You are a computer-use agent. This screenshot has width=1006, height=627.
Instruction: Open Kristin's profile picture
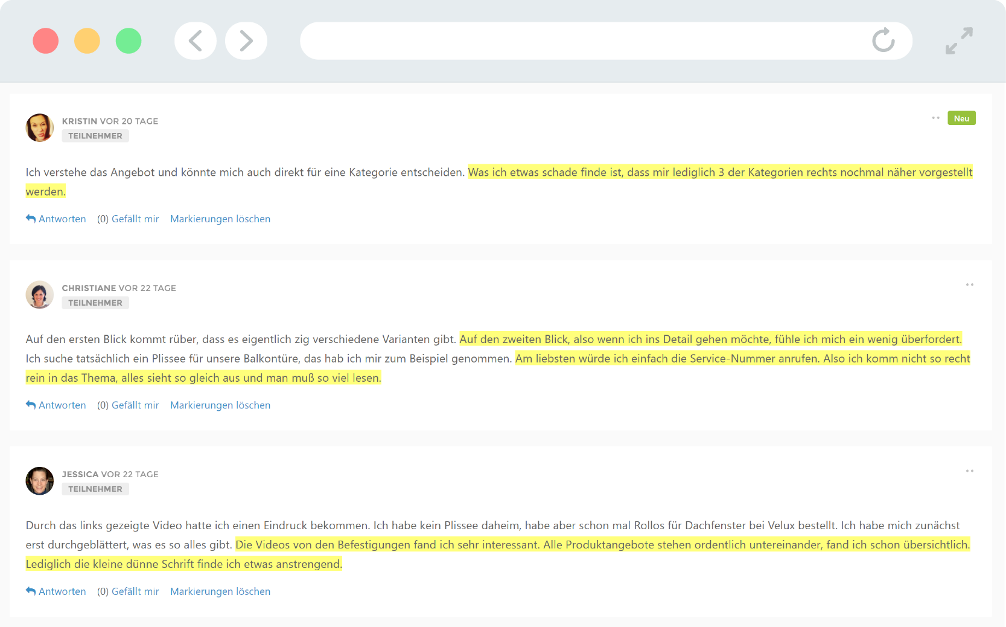(x=40, y=127)
